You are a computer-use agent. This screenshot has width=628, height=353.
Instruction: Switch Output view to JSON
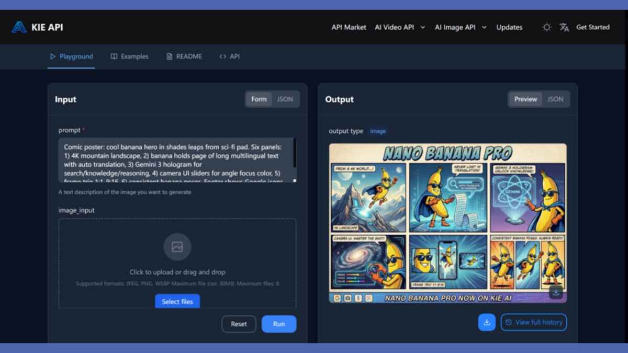click(555, 99)
